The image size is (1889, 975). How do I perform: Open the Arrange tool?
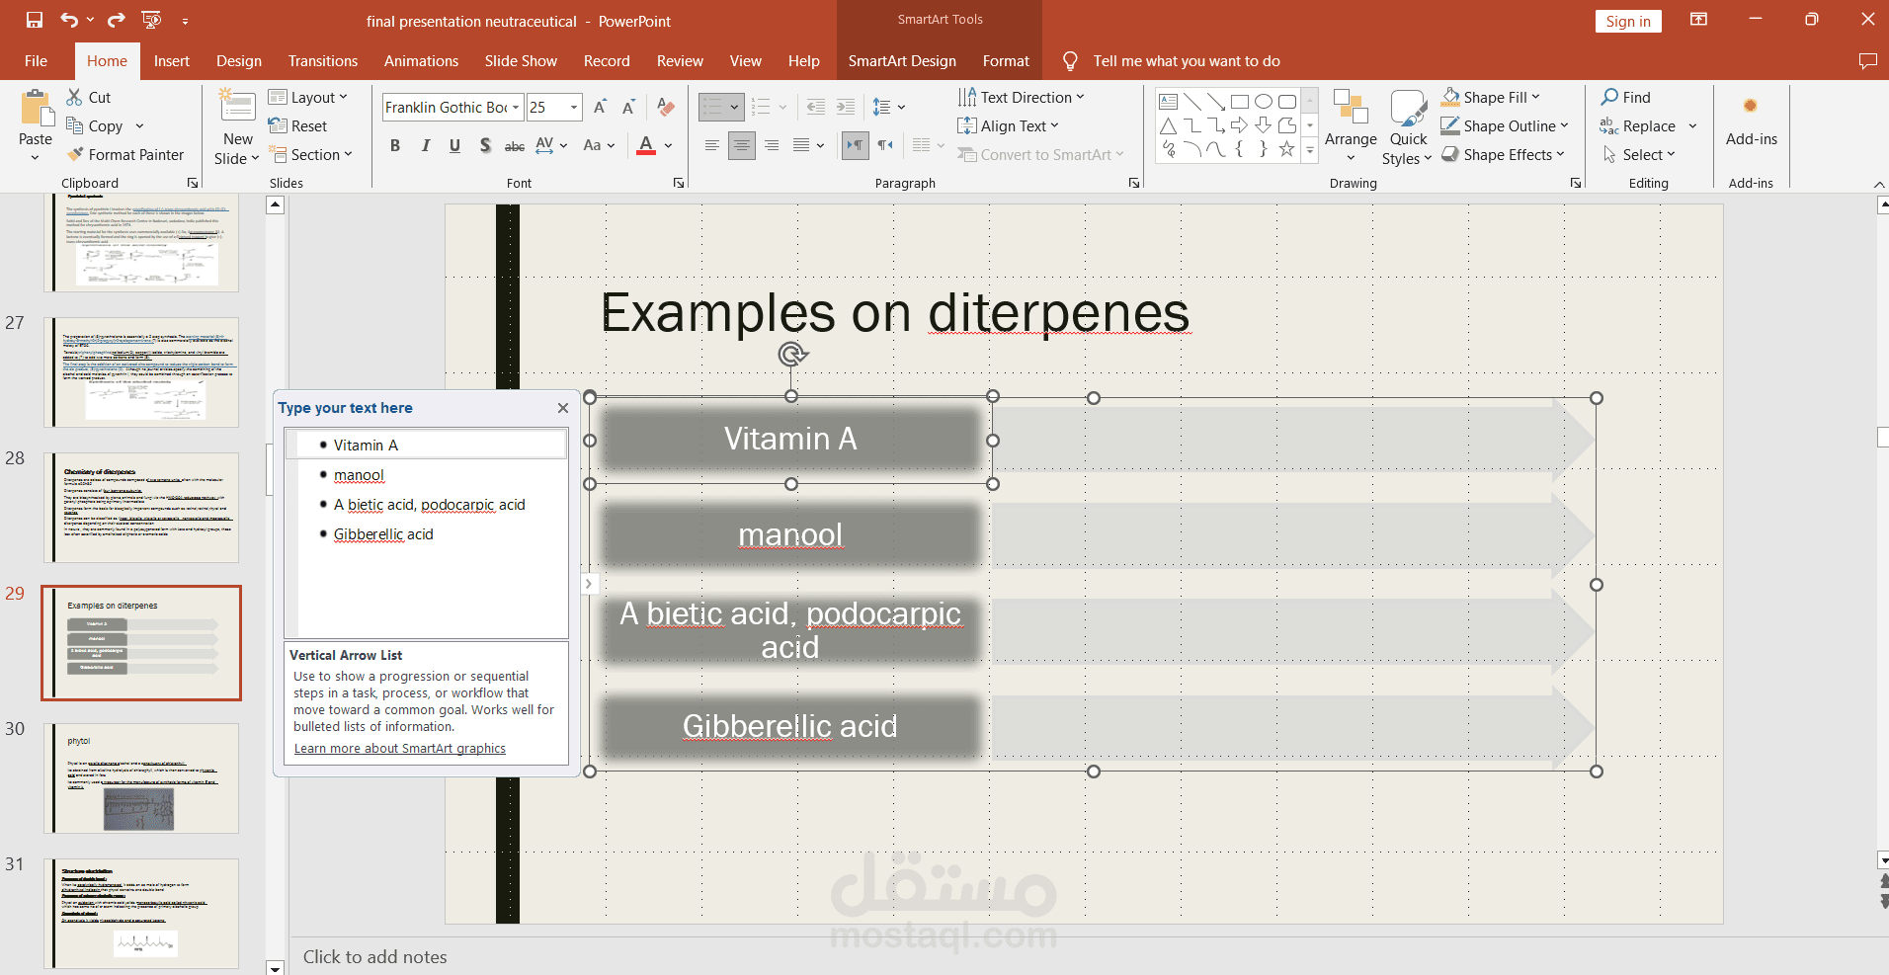1350,125
